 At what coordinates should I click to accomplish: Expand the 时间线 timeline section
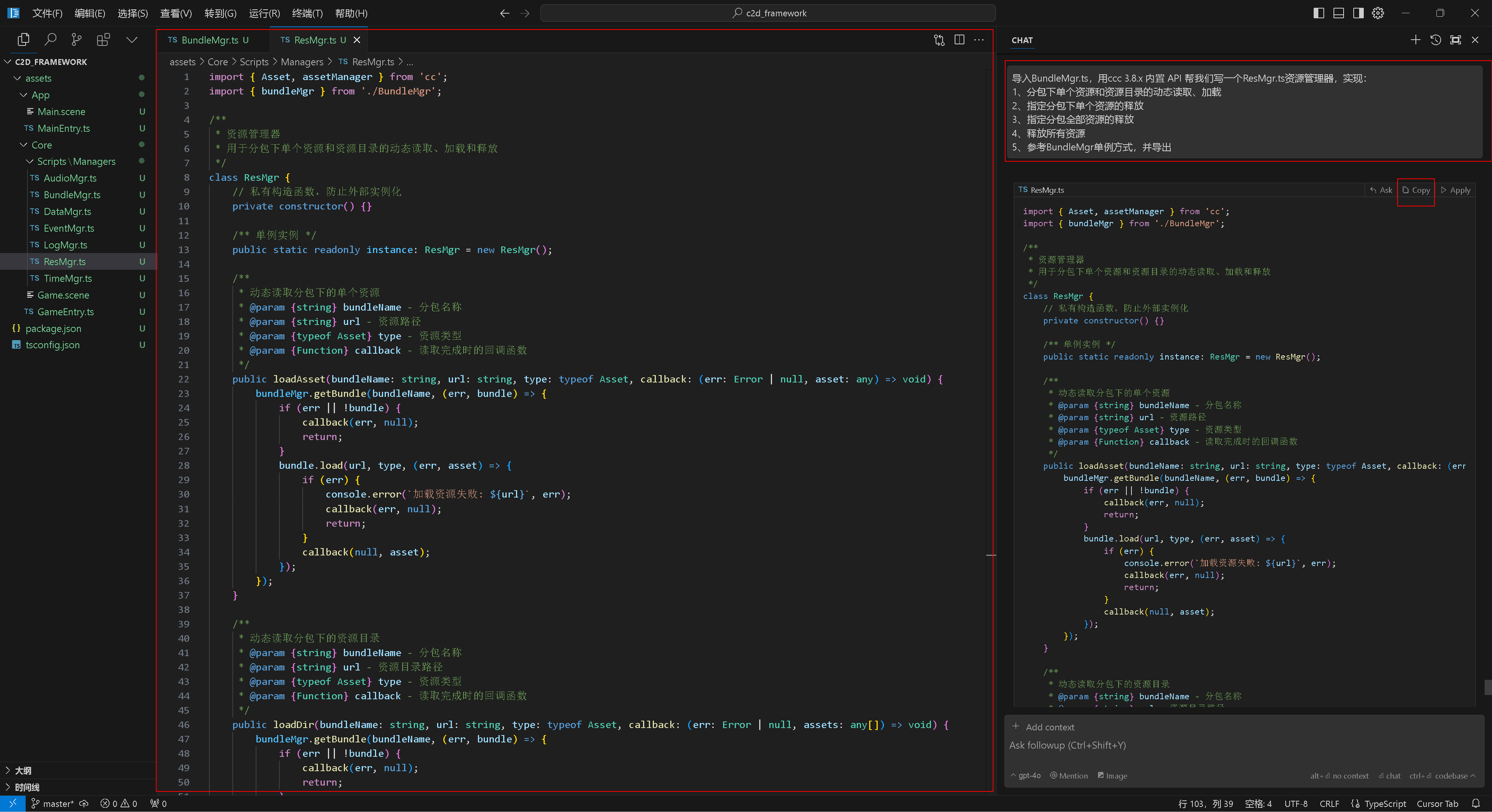[x=78, y=787]
